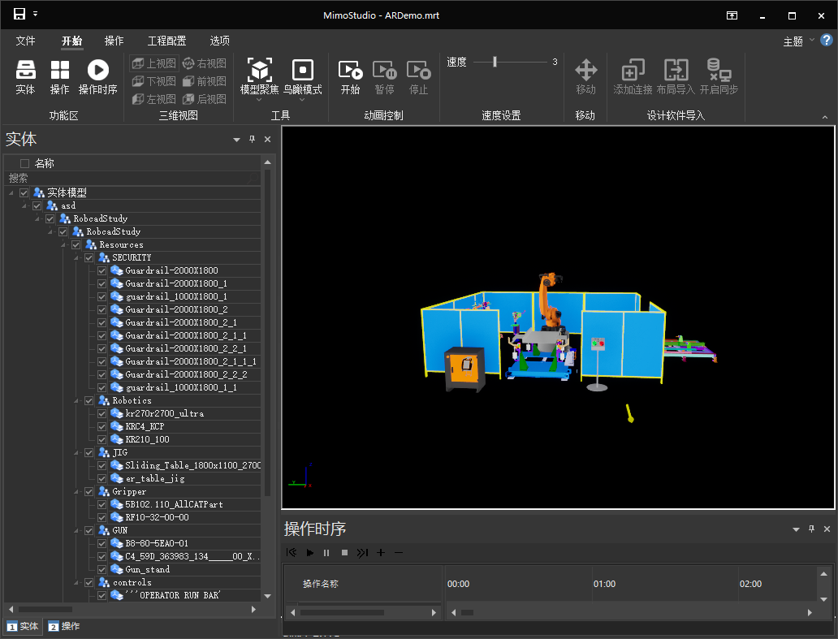The height and width of the screenshot is (639, 838).
Task: Adjust the 速度 speed slider
Action: [x=495, y=62]
